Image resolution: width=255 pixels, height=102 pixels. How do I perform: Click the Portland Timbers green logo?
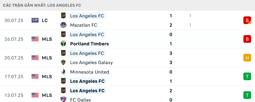coord(63,44)
